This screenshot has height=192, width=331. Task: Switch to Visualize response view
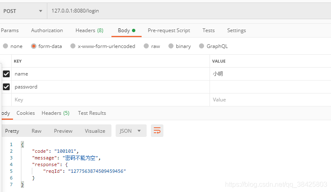[95, 131]
